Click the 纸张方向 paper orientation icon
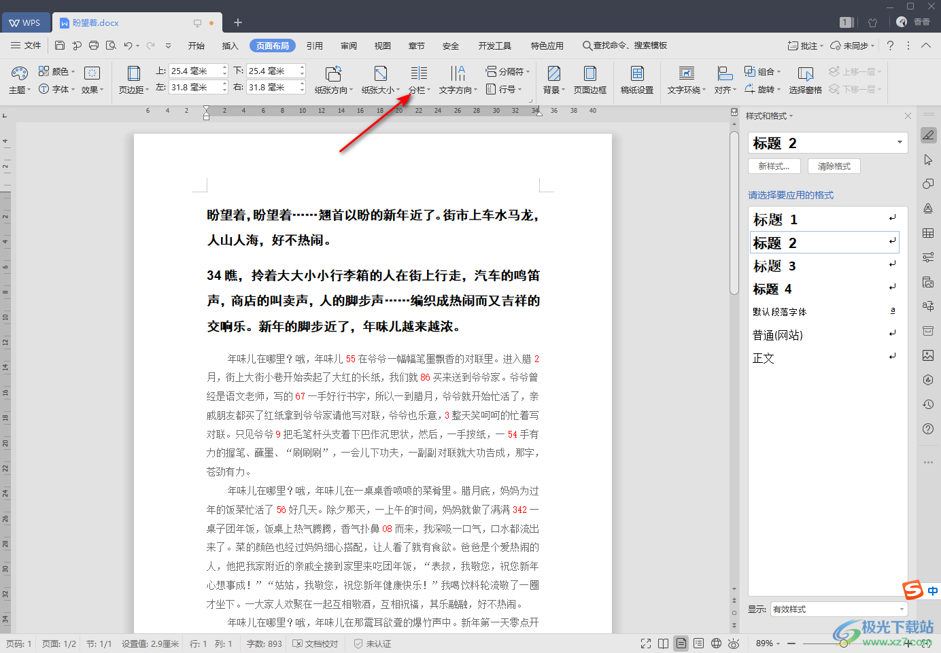 click(x=333, y=73)
